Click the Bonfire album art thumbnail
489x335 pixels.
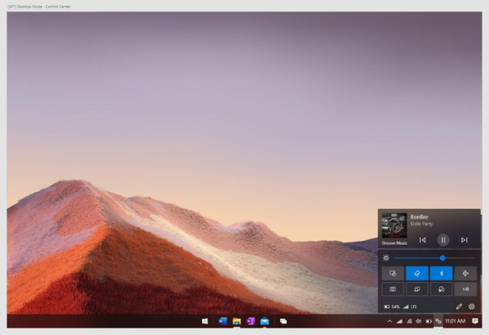pos(394,225)
